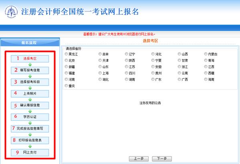The width and height of the screenshot is (240, 164).
Task: Select the 黑龙江 radio button
Action: 66,54
